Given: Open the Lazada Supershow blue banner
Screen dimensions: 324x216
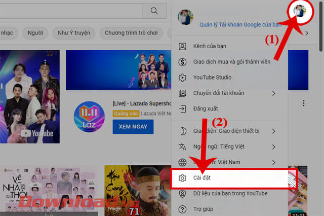Looking at the screenshot, I should coord(118,70).
